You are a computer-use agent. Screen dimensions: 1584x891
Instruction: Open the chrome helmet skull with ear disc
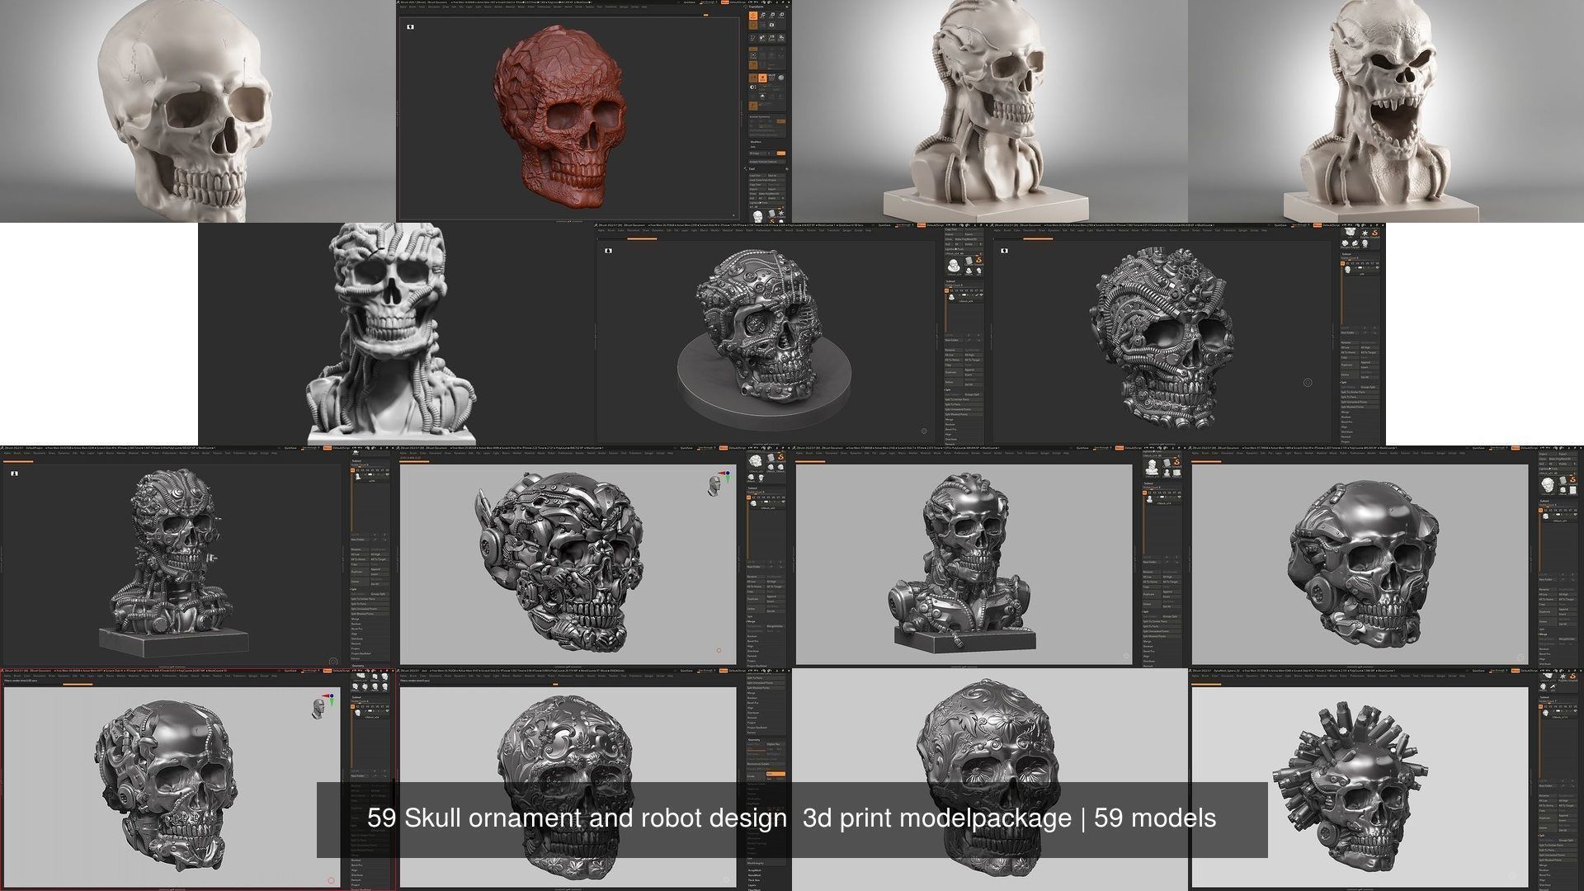click(1386, 557)
